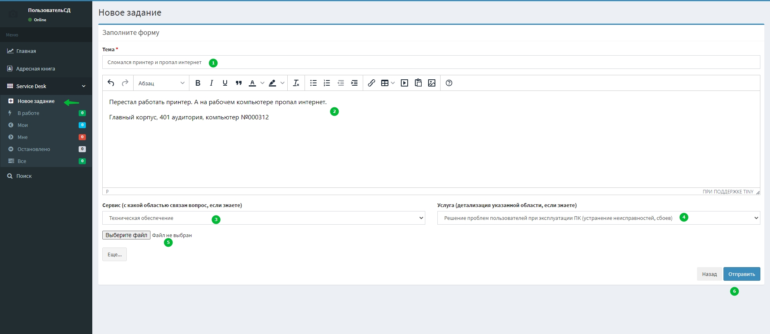Expand the Услуга dropdown list
Screen dimensions: 770x334
pos(598,218)
